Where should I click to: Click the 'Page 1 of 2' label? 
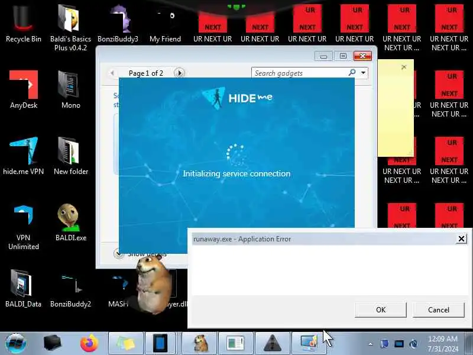point(145,73)
